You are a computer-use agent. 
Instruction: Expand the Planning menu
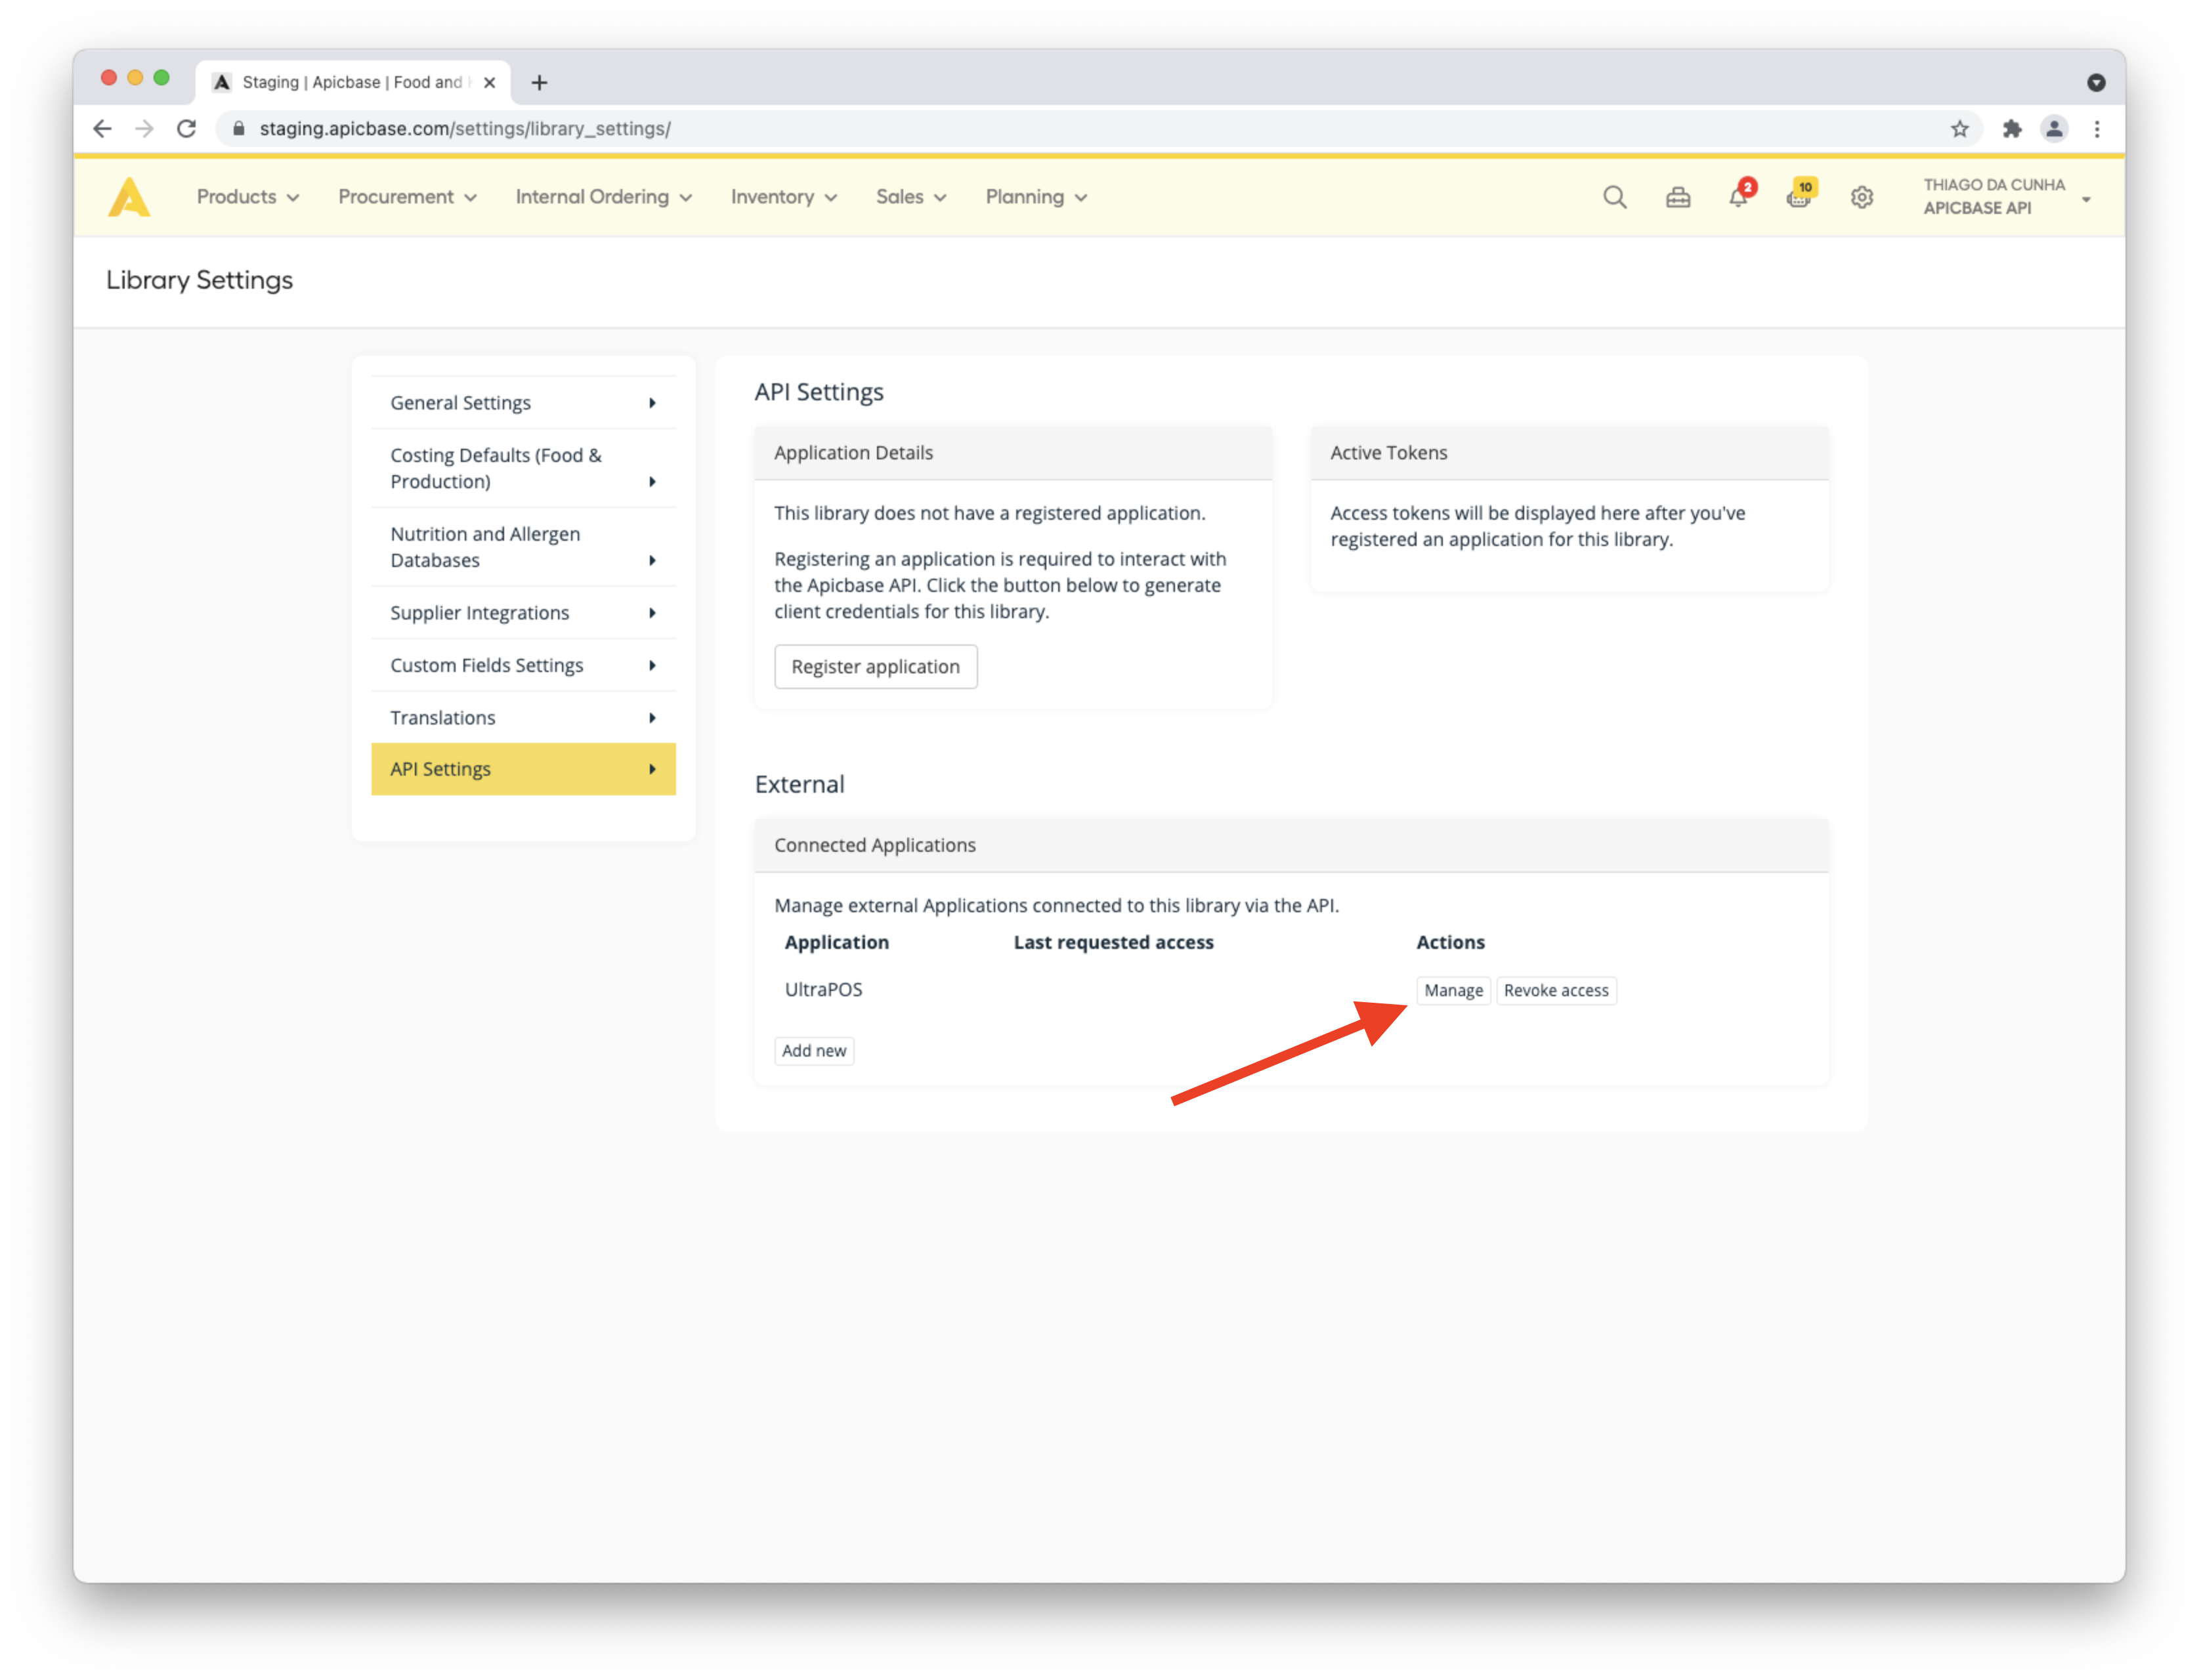pyautogui.click(x=1036, y=197)
